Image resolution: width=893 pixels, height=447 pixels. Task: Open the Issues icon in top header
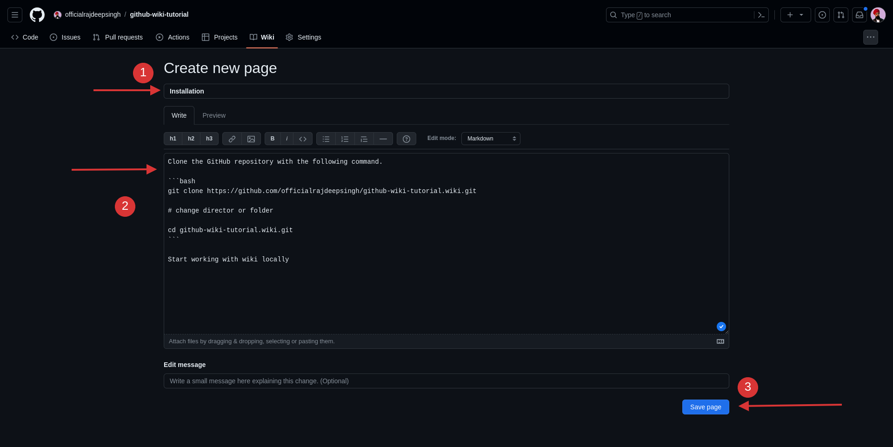point(822,15)
